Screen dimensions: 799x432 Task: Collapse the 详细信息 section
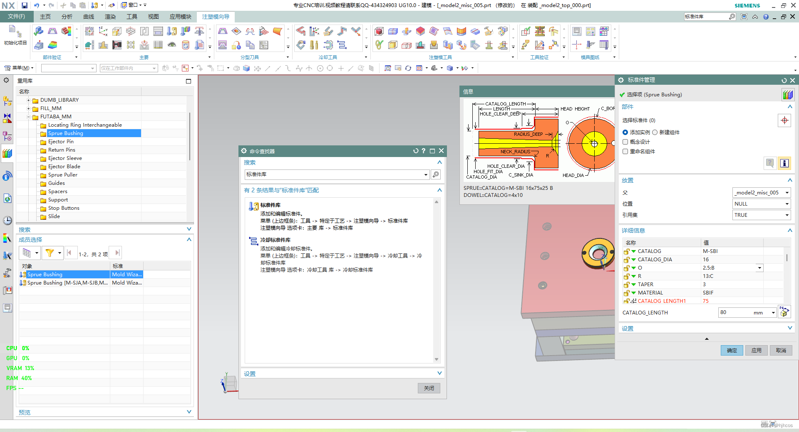click(790, 230)
